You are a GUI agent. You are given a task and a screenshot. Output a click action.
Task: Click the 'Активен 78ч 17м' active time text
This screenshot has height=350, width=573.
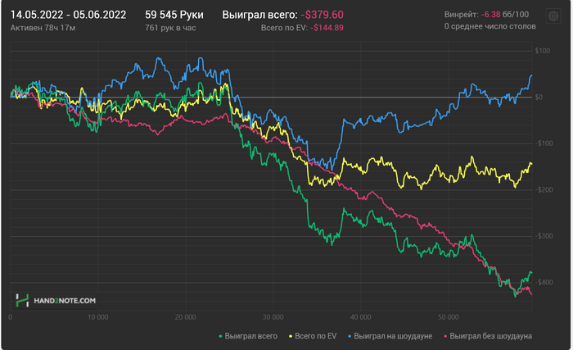click(43, 27)
